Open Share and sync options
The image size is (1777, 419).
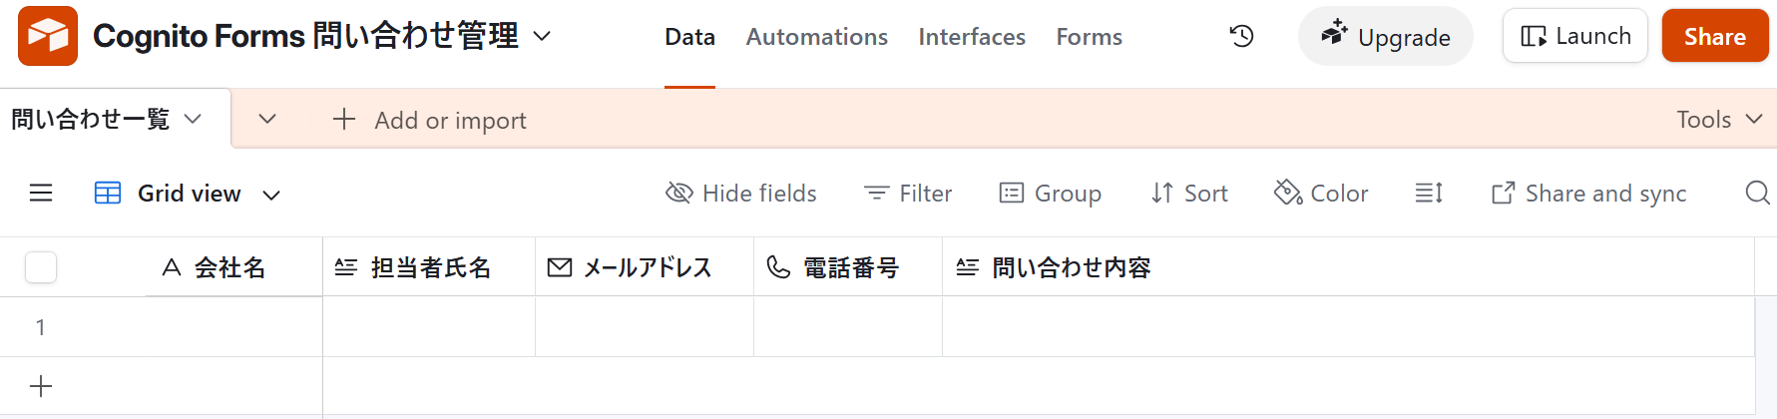coord(1588,193)
